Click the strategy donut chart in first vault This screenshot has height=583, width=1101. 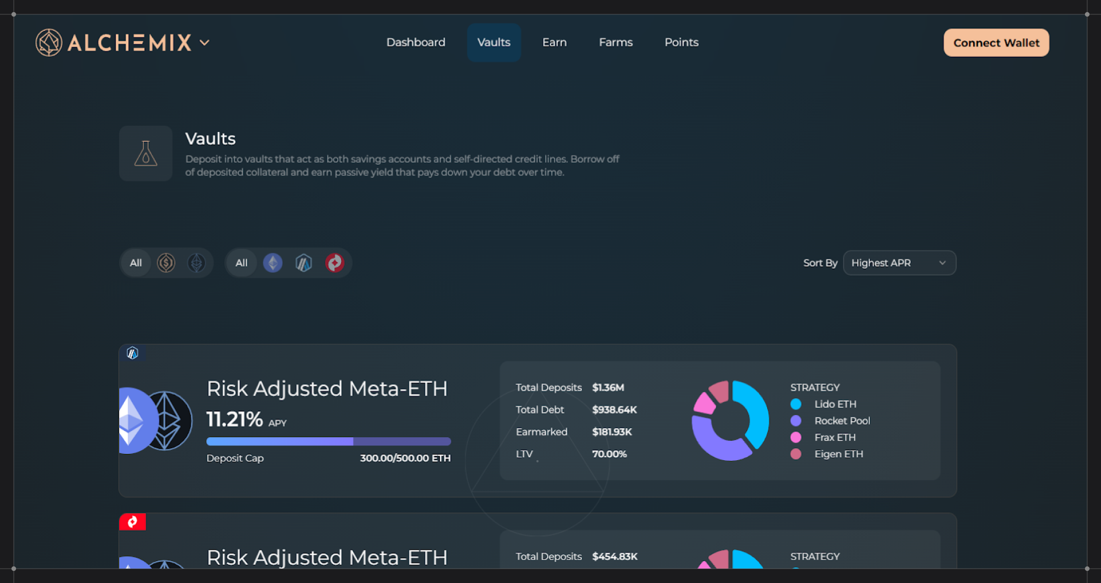pos(730,421)
